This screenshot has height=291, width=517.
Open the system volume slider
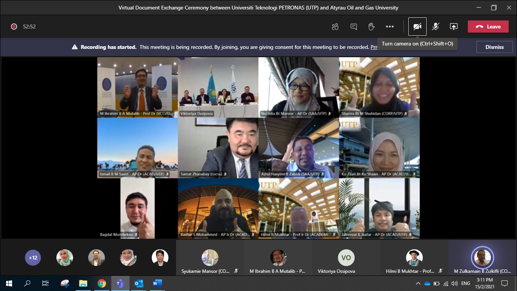[454, 283]
